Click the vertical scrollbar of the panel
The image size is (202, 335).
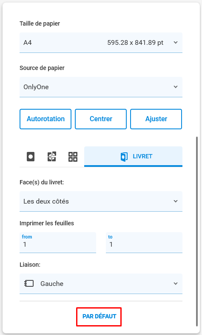(x=196, y=232)
